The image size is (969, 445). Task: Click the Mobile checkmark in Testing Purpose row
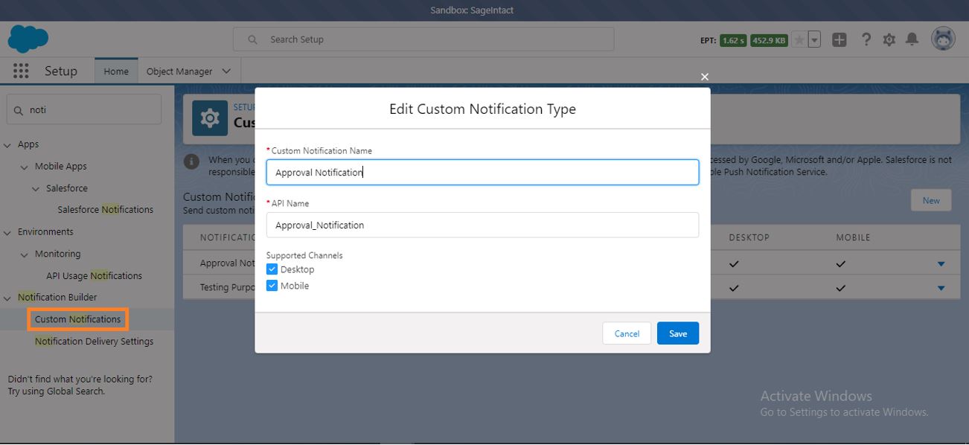(841, 288)
